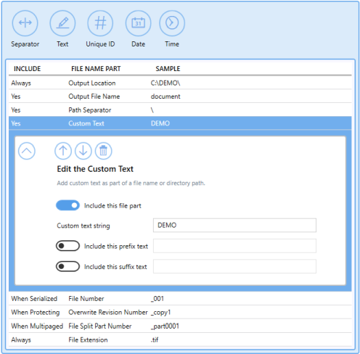Move Custom Text part up

[x=63, y=151]
